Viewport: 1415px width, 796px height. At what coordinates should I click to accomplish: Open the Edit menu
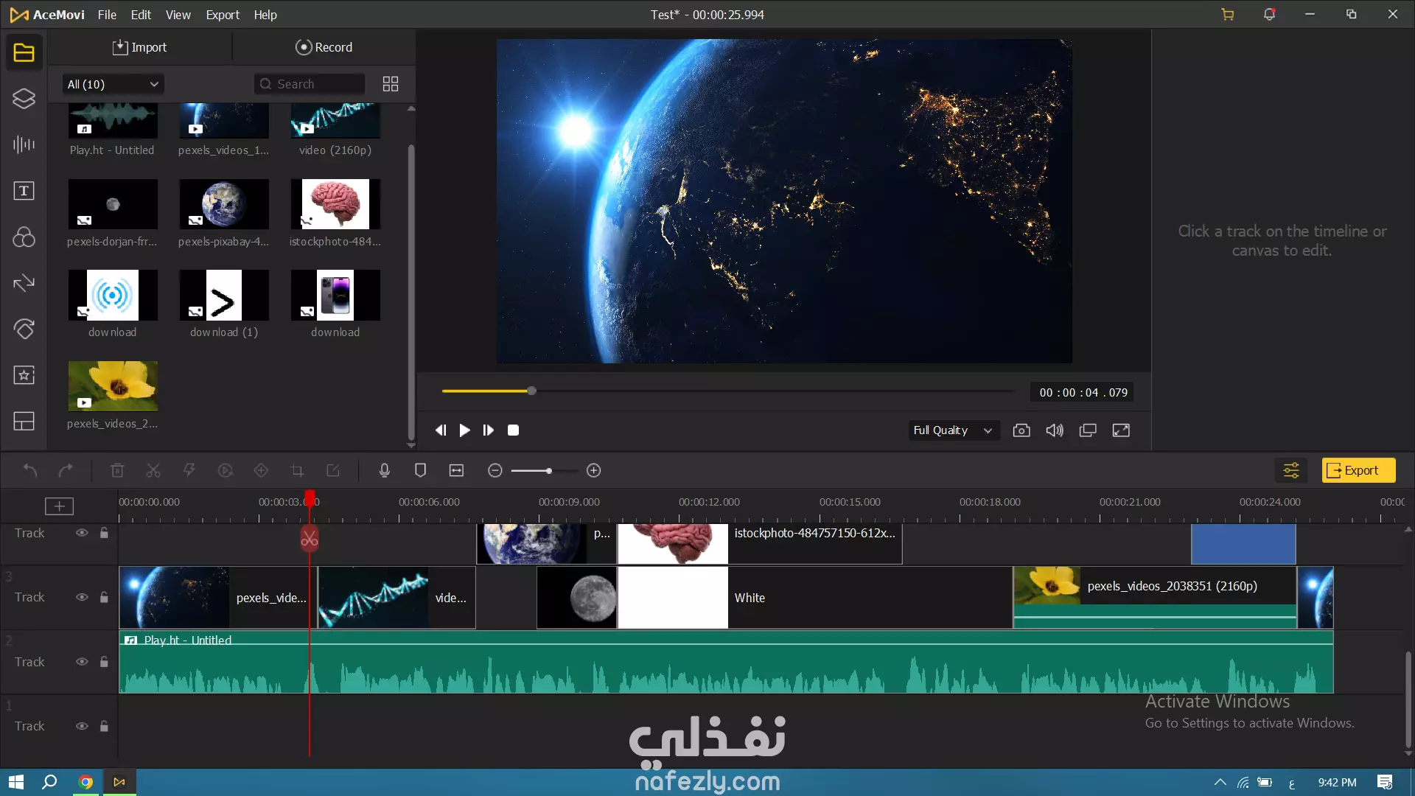(141, 15)
